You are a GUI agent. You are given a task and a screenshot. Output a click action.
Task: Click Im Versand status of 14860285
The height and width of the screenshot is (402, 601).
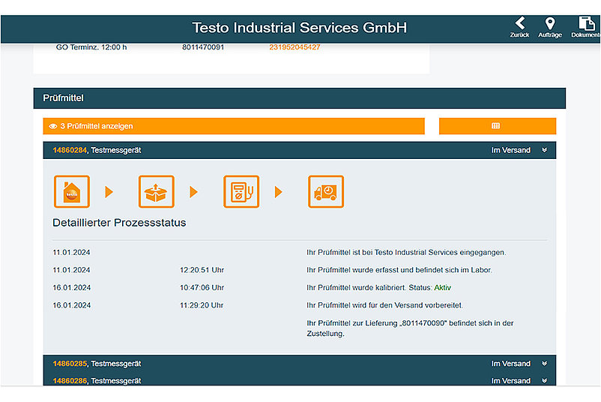510,363
